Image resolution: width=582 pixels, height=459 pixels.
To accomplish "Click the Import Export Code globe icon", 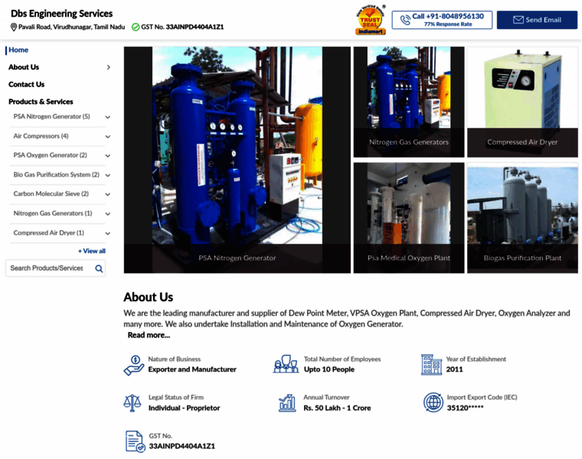I will (x=433, y=402).
